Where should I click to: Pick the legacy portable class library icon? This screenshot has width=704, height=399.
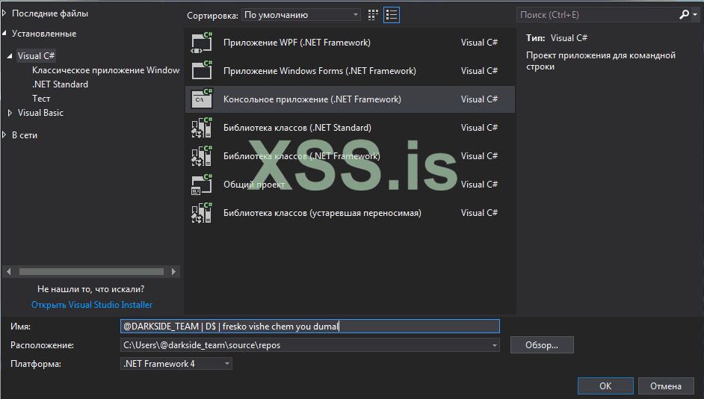(x=202, y=213)
